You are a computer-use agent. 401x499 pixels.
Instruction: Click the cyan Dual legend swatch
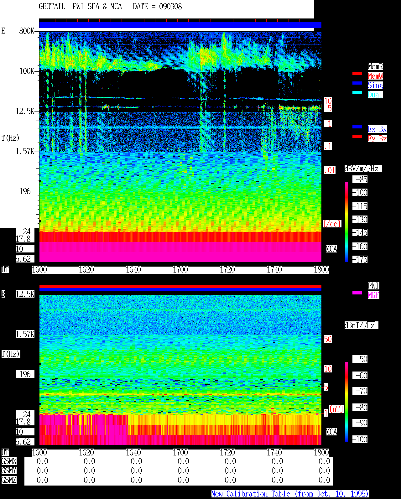click(357, 92)
